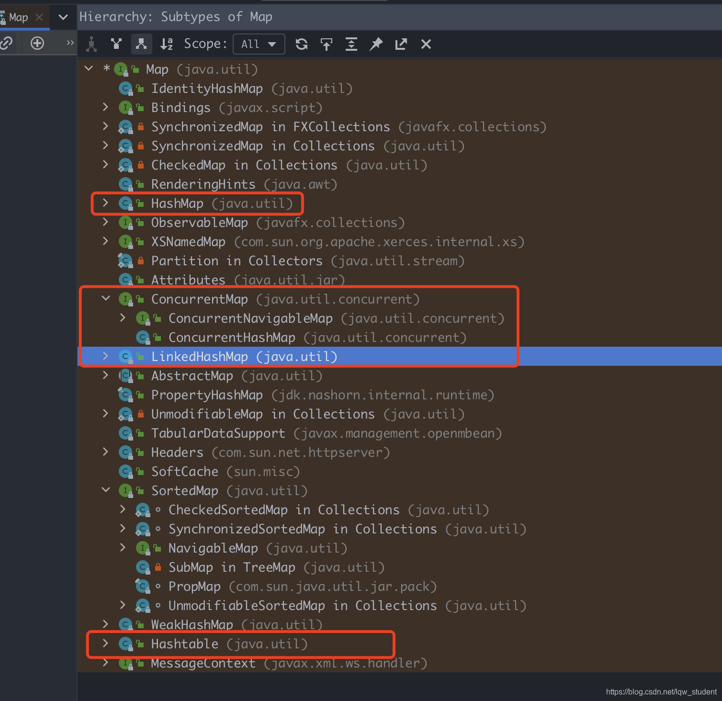Screen dimensions: 722x701
Task: Expand the LinkedHashMap node
Action: tap(105, 356)
